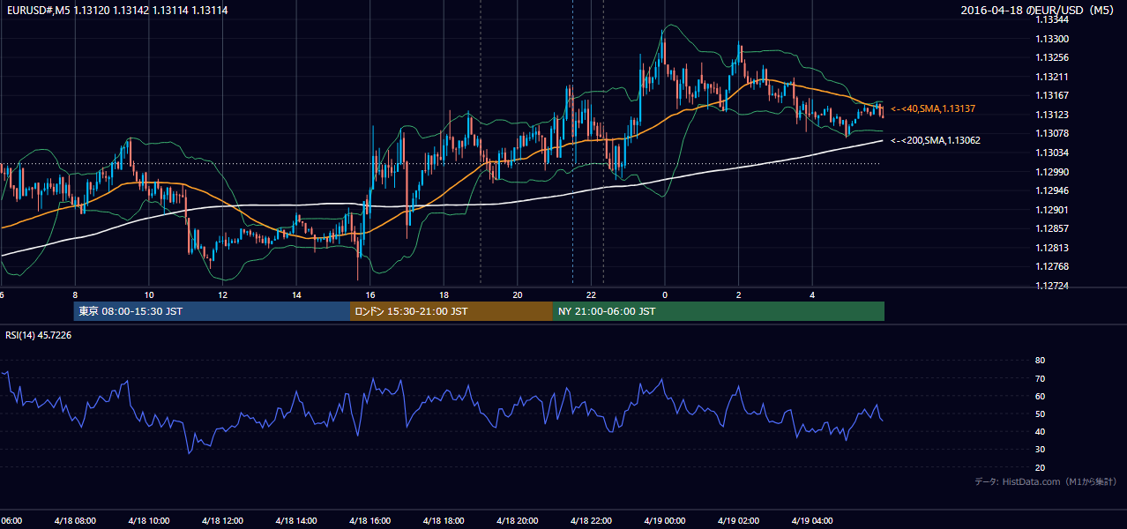Click the 4/18 08:00 time axis label

point(75,521)
